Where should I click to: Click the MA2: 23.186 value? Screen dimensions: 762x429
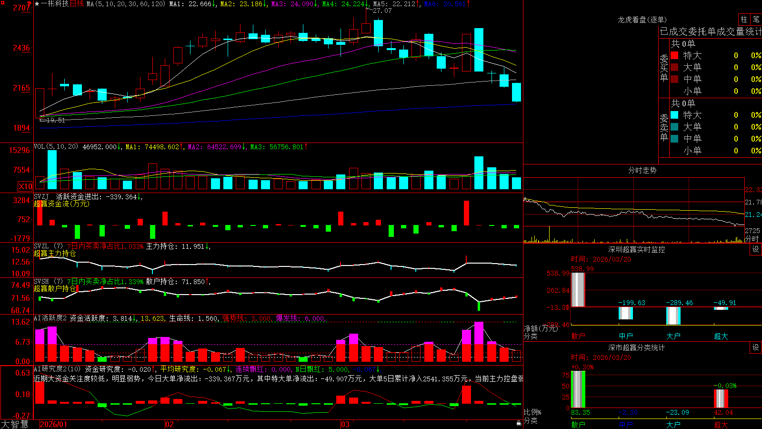pyautogui.click(x=243, y=4)
